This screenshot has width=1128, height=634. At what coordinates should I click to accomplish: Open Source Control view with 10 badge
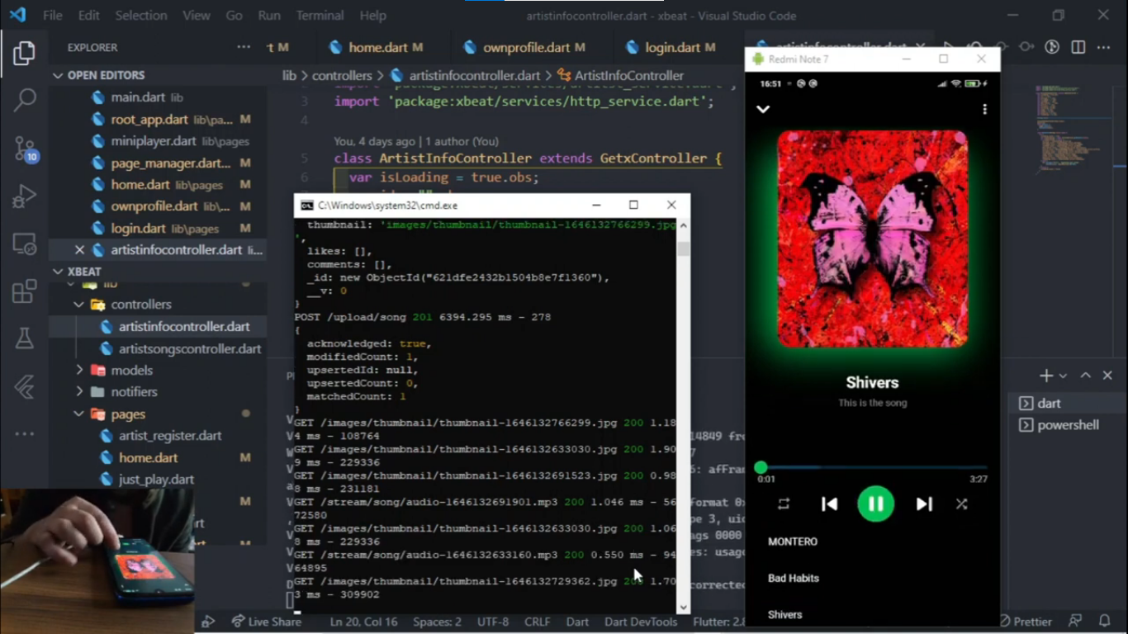(x=25, y=149)
